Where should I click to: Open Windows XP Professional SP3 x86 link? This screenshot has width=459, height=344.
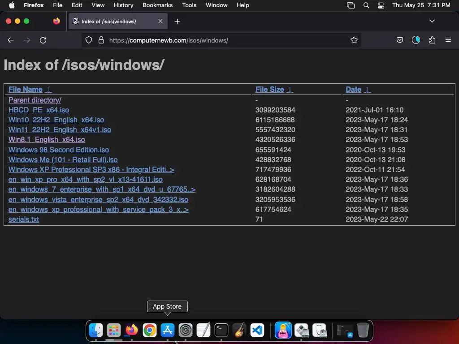pos(91,170)
